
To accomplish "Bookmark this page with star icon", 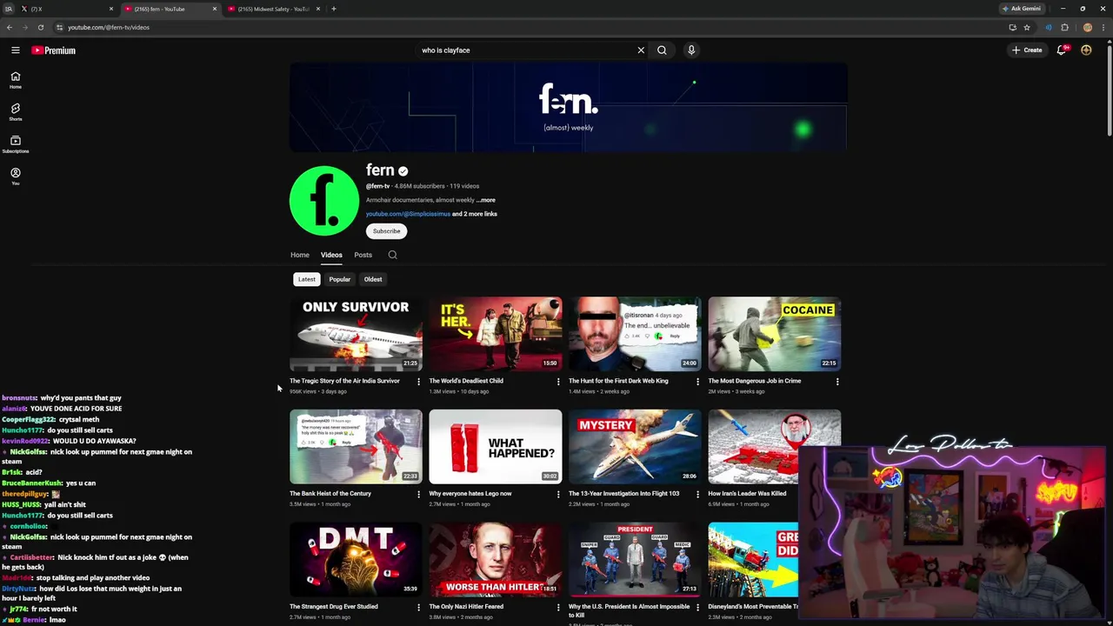I will click(1027, 27).
